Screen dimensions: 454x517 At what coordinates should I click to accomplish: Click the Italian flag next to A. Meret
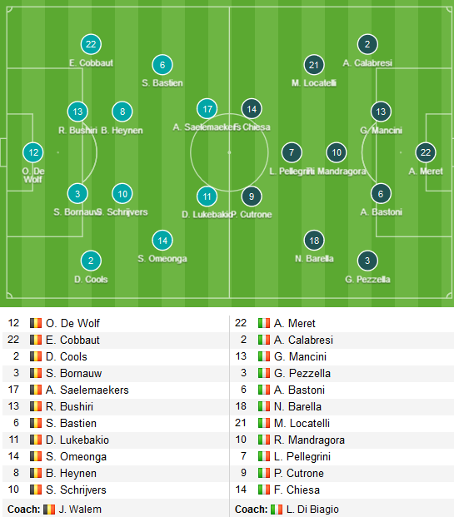pyautogui.click(x=264, y=323)
